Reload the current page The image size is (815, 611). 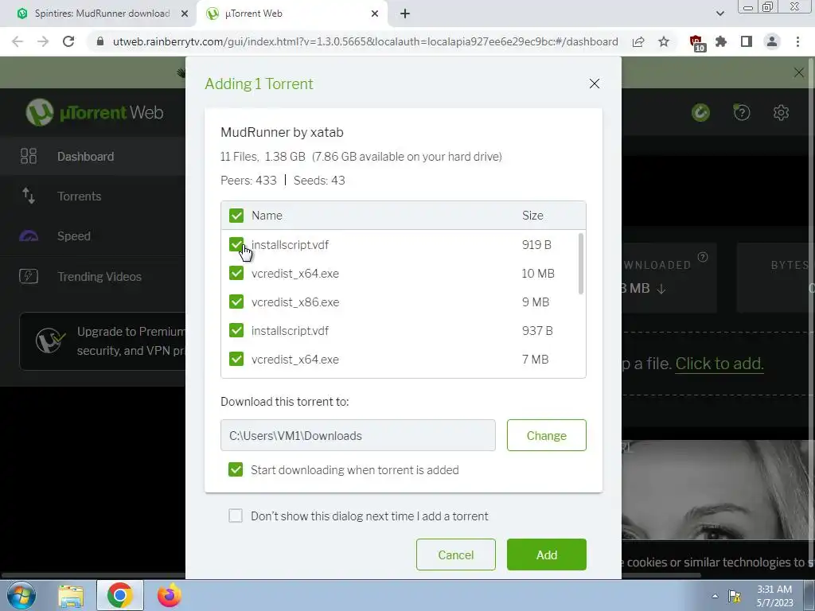pyautogui.click(x=68, y=41)
